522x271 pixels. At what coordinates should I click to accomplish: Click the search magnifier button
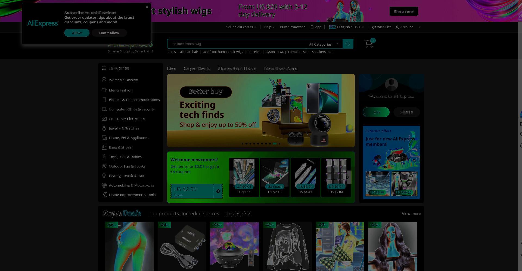(x=348, y=44)
